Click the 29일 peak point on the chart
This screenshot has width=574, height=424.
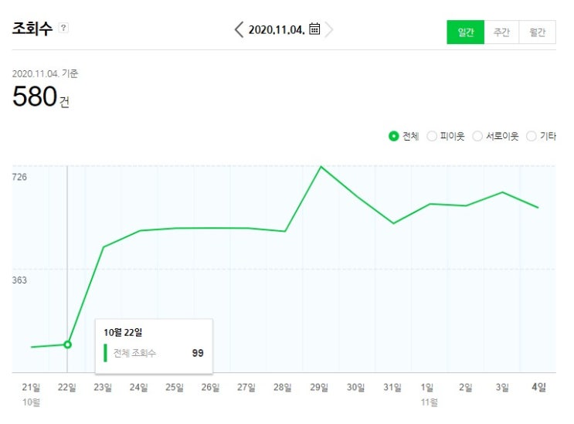click(x=321, y=167)
